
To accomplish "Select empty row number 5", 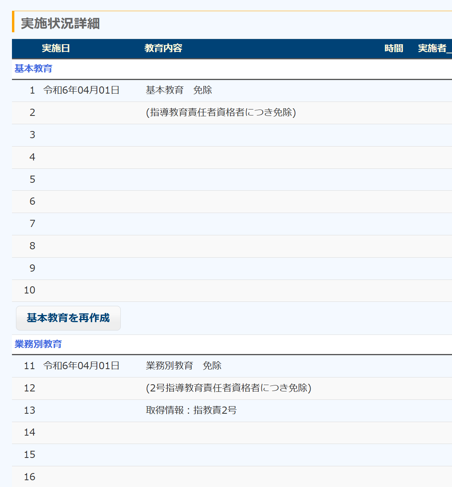I will tap(32, 180).
